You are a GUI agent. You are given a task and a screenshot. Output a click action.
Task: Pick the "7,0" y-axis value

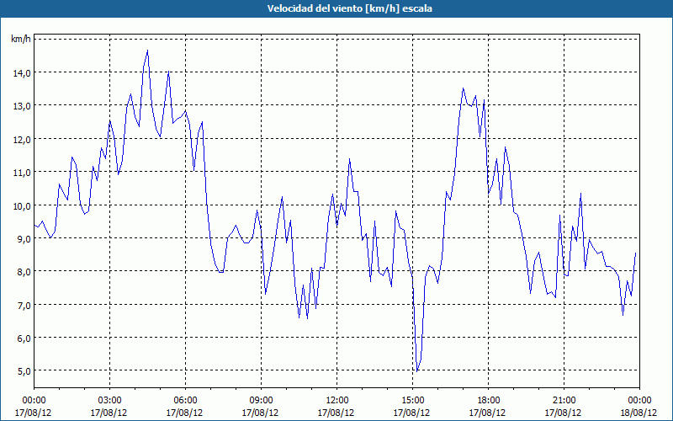[24, 305]
